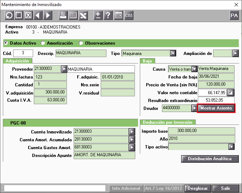Open the calendar toolbar icon

[x=119, y=15]
